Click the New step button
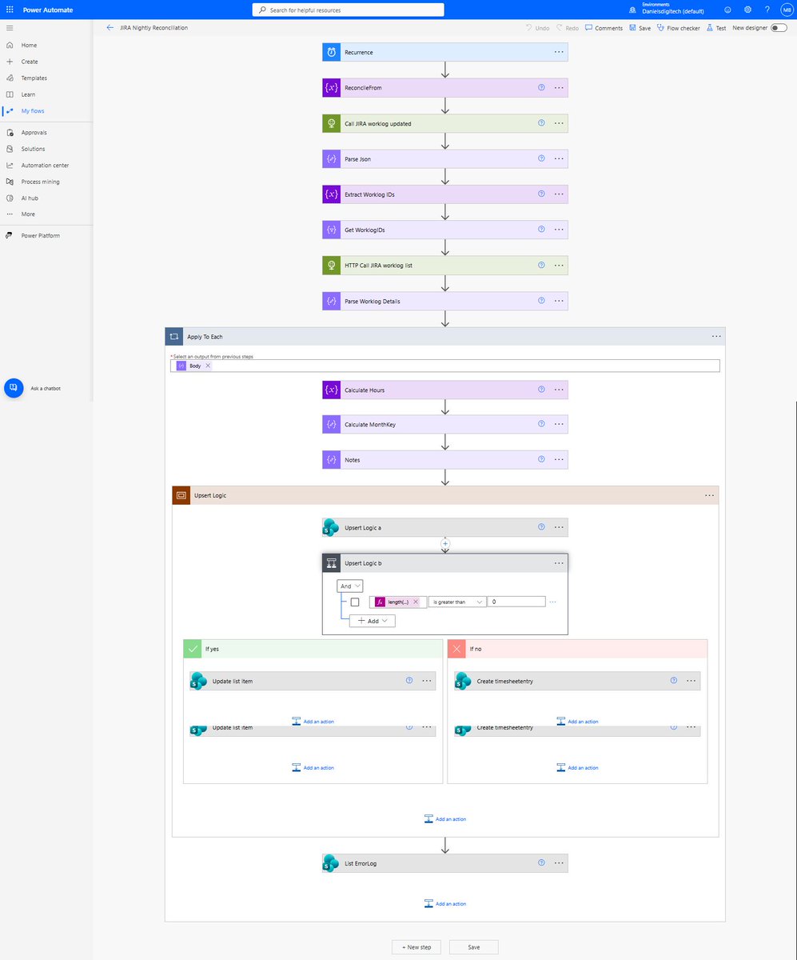This screenshot has height=960, width=797. tap(416, 947)
